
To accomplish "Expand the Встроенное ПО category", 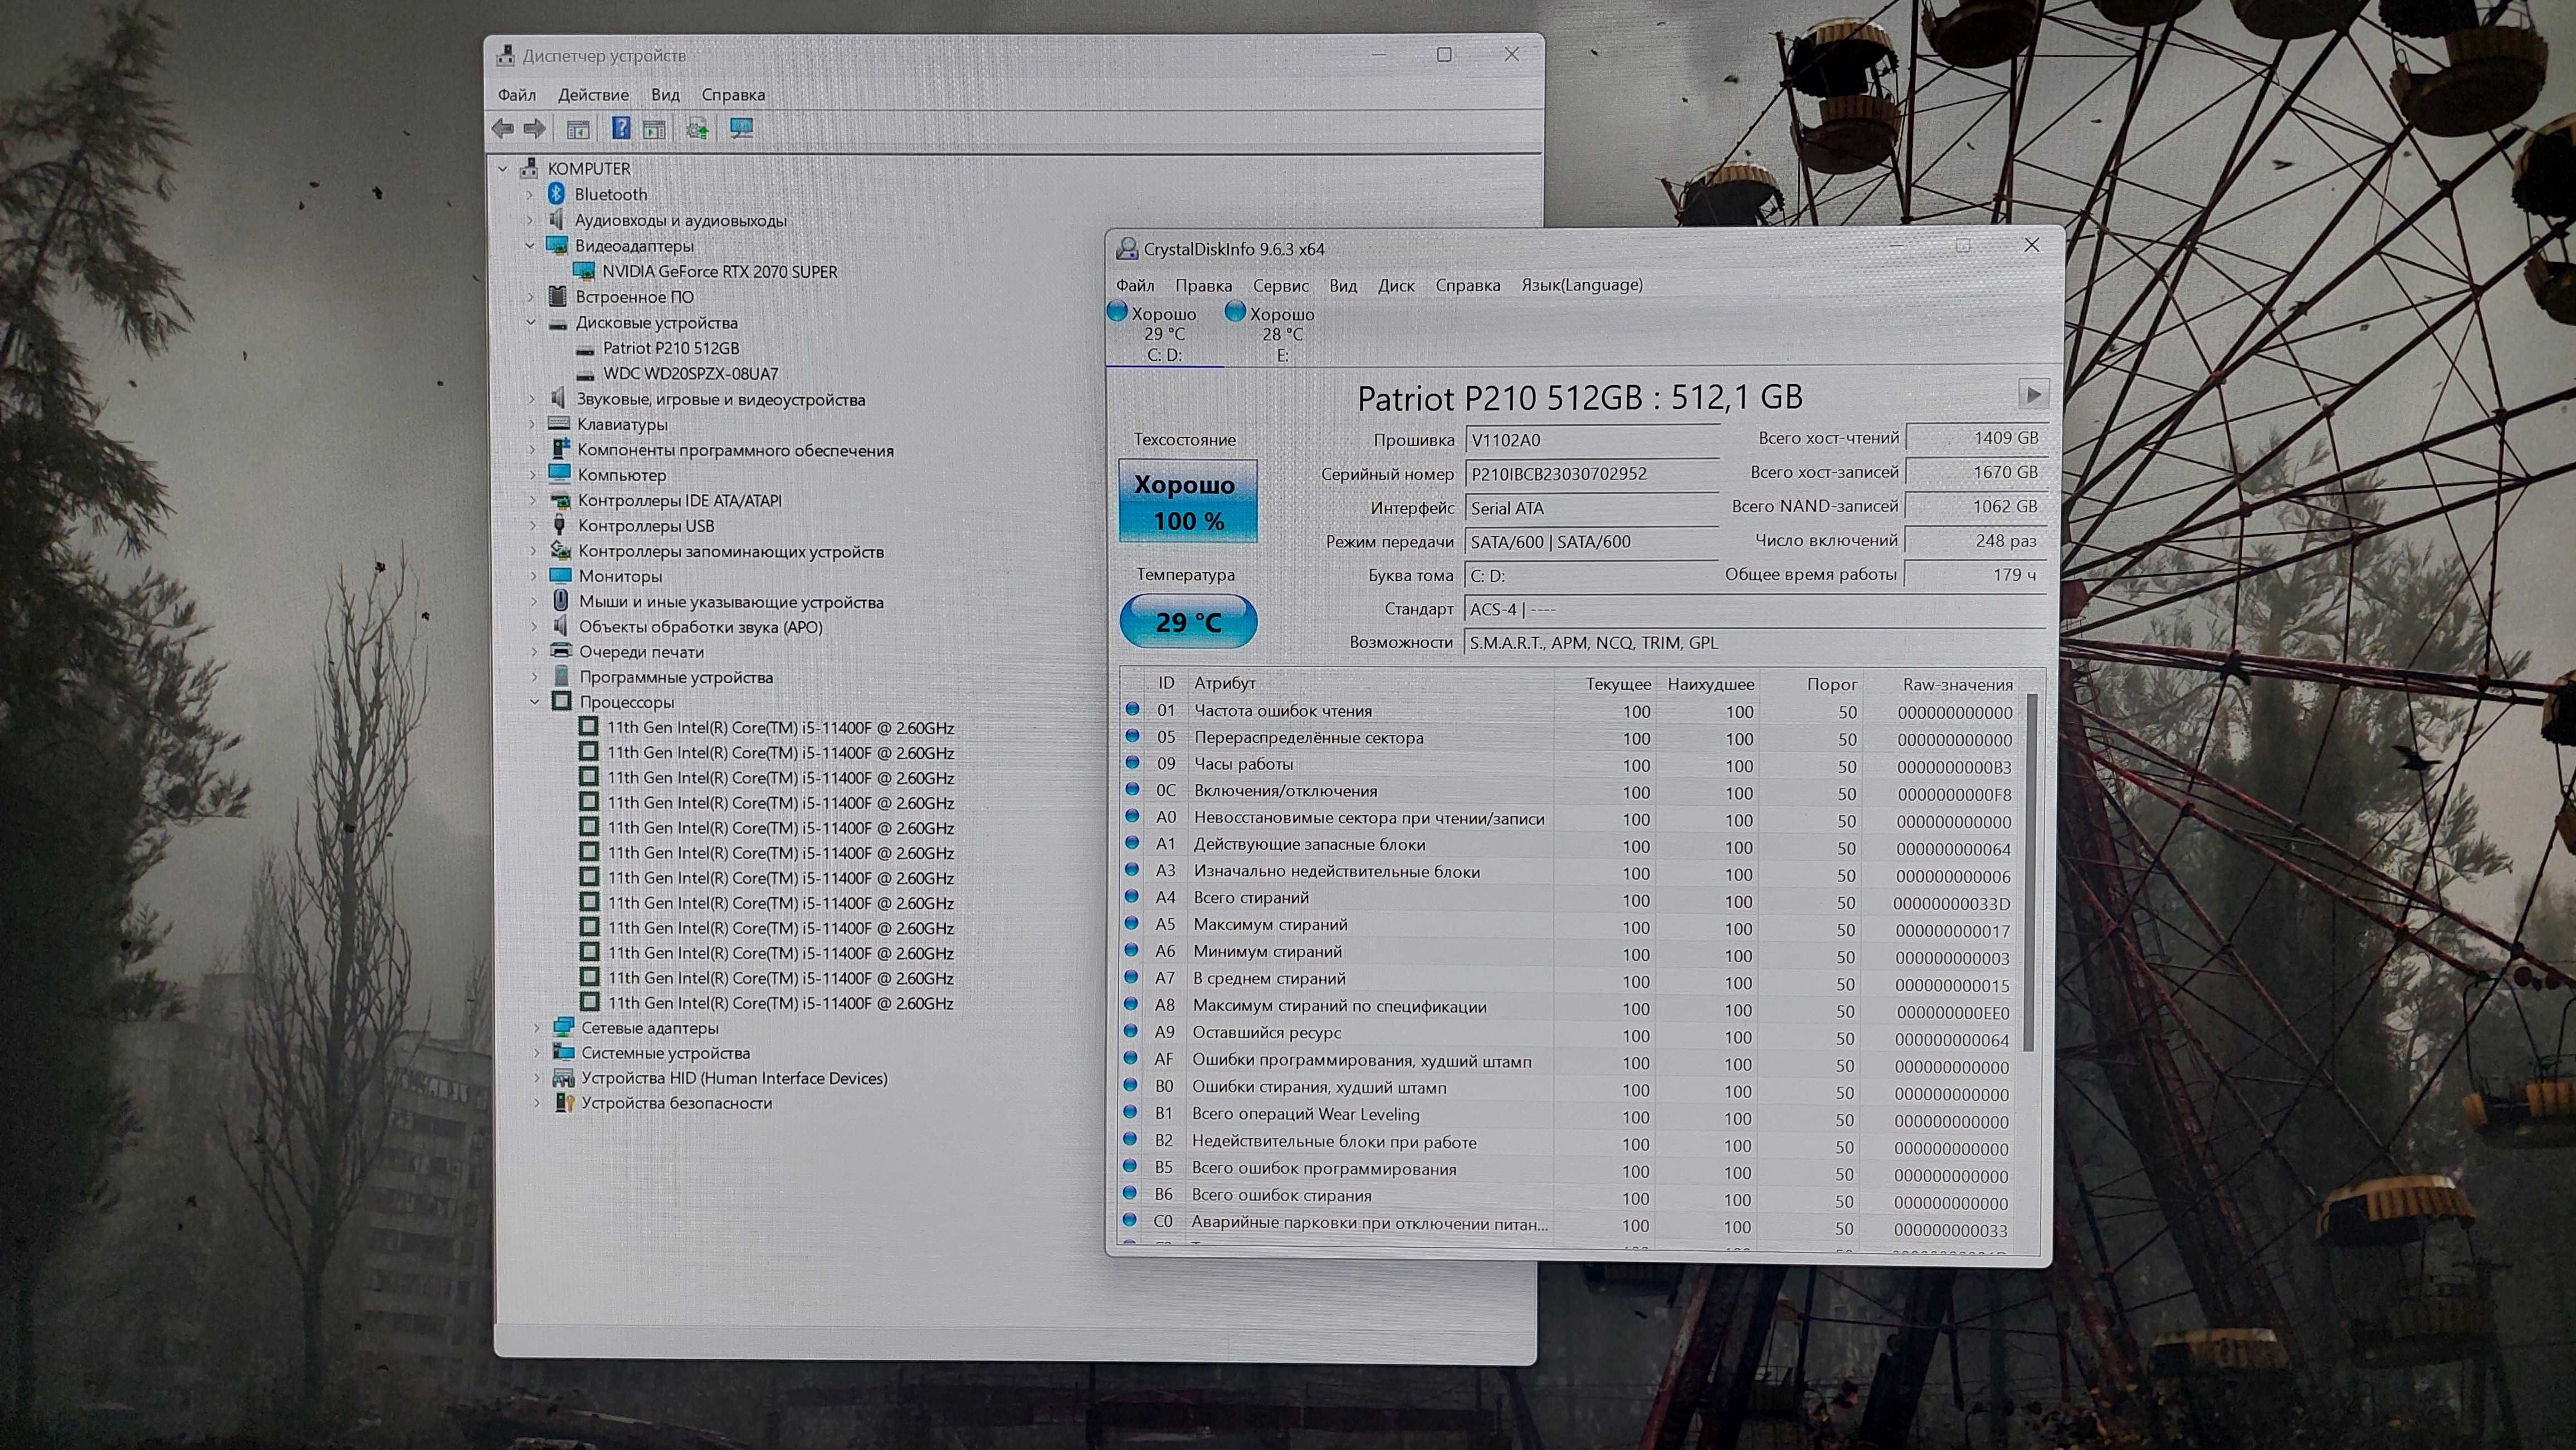I will tap(531, 297).
